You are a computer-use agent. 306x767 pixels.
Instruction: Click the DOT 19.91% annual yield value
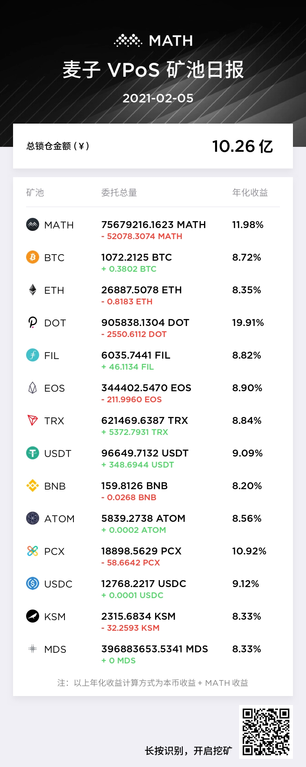click(248, 323)
